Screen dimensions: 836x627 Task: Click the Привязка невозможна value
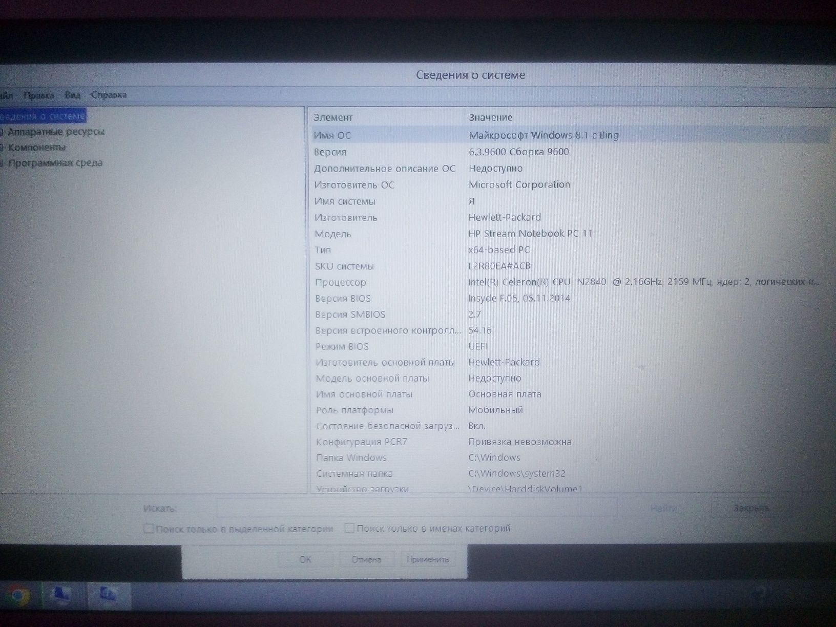519,442
